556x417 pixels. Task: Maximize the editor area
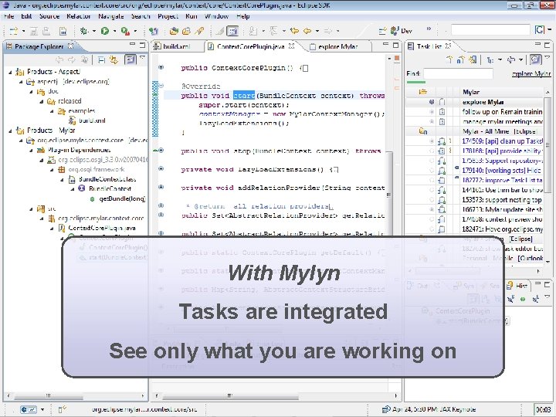coord(395,45)
